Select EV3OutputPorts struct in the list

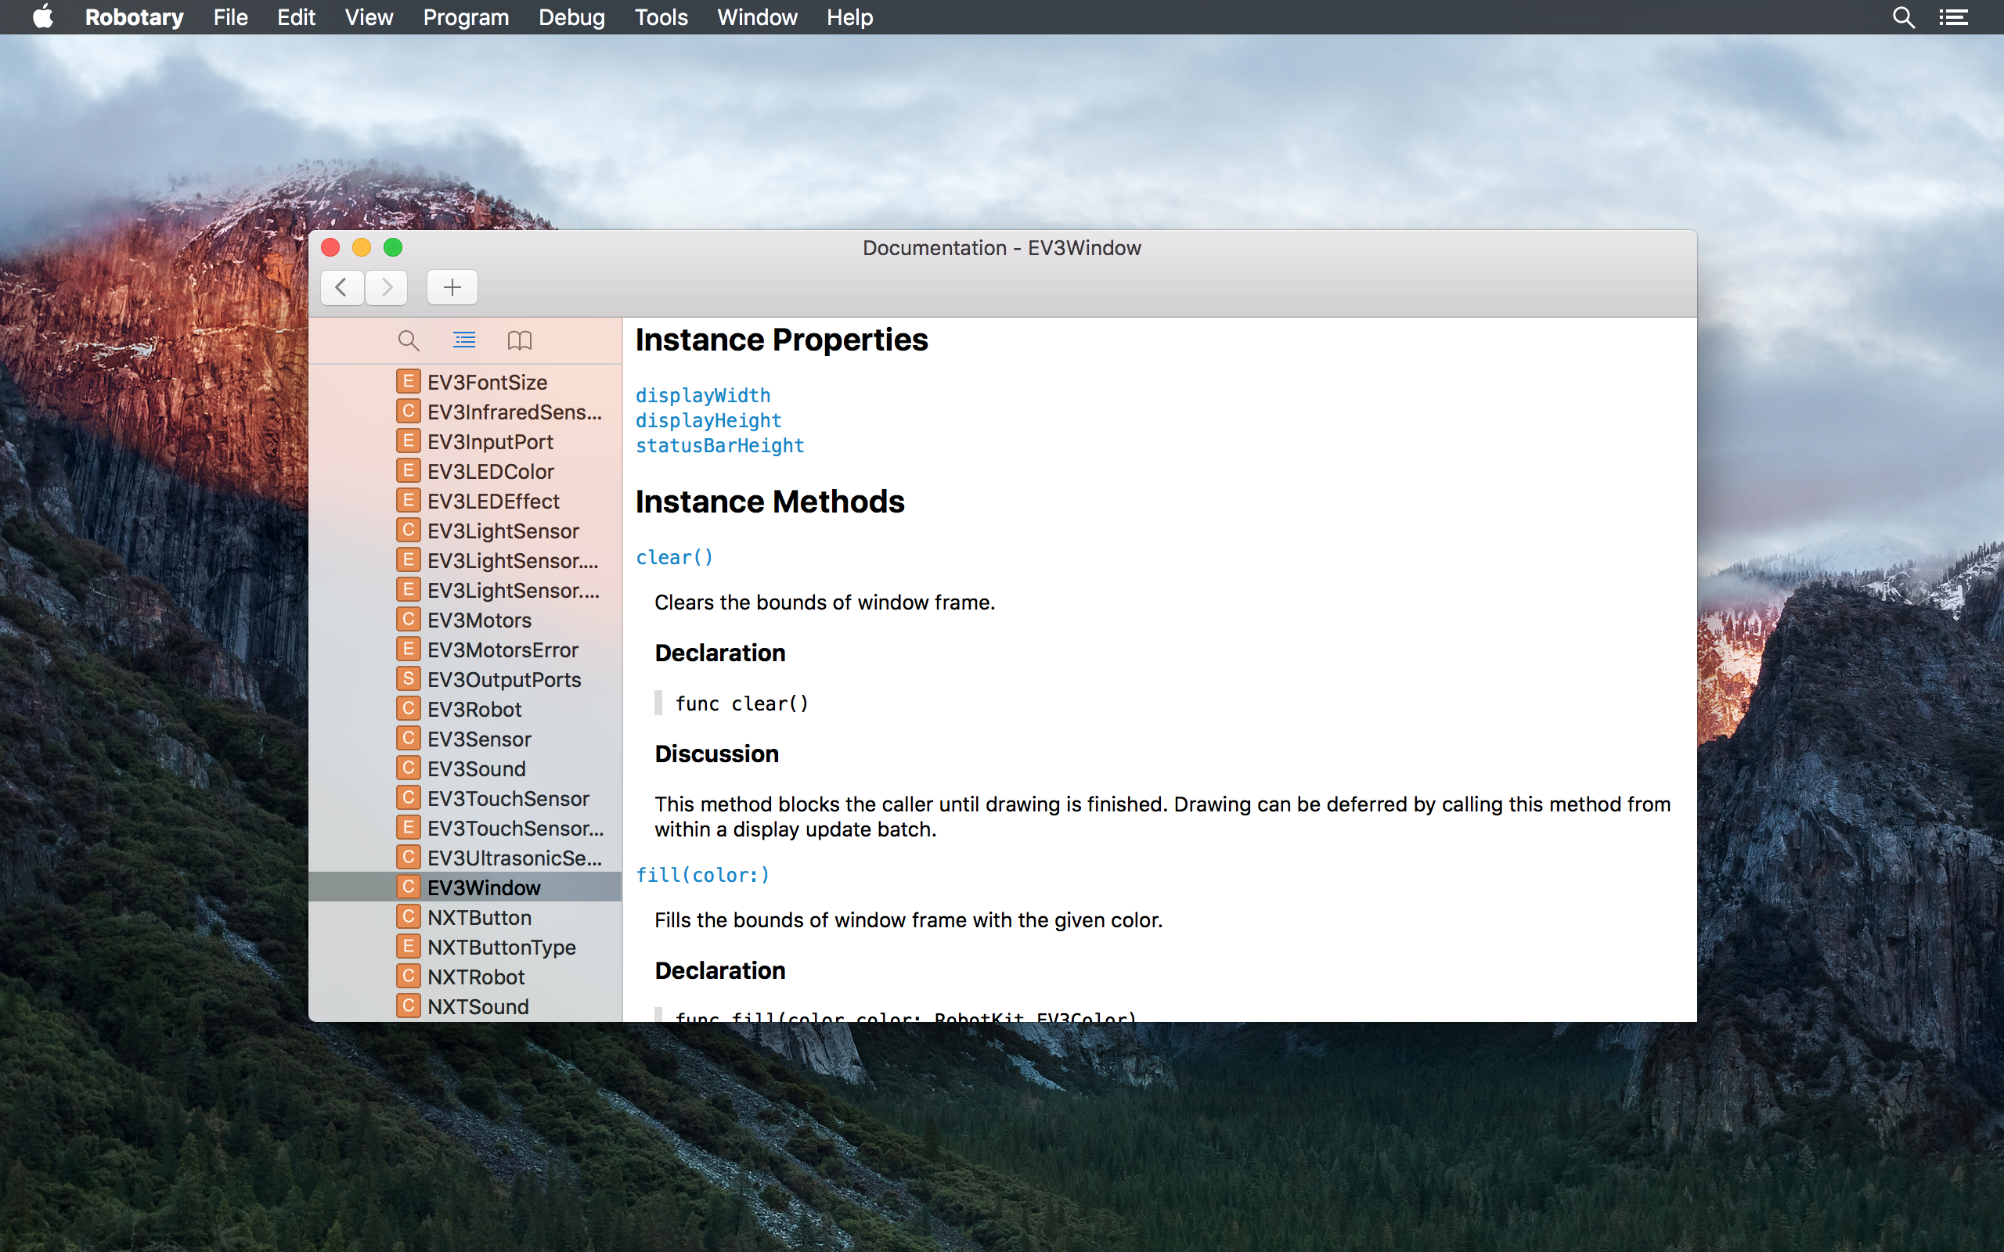point(503,680)
